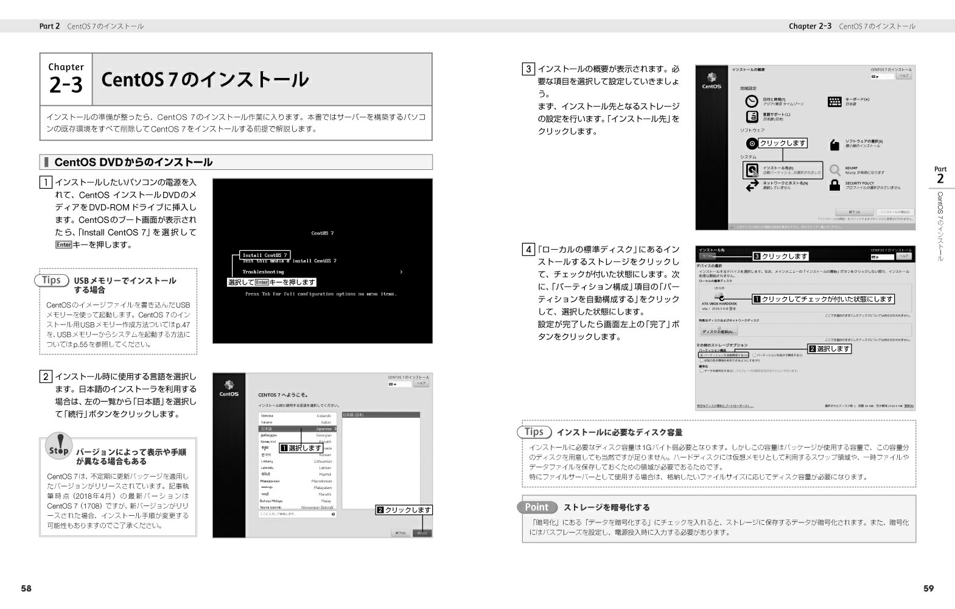Select the Georgian language row
Viewport: 955px width, 609px height.
tap(298, 435)
